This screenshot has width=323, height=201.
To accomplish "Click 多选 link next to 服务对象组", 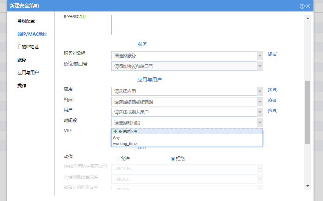I will (273, 54).
